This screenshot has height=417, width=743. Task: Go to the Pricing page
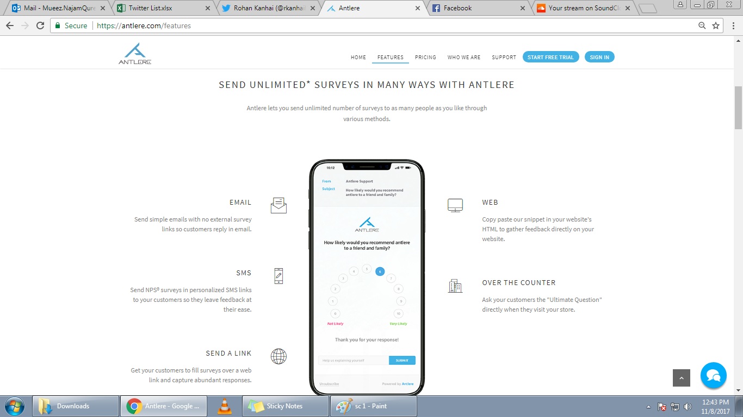point(425,58)
